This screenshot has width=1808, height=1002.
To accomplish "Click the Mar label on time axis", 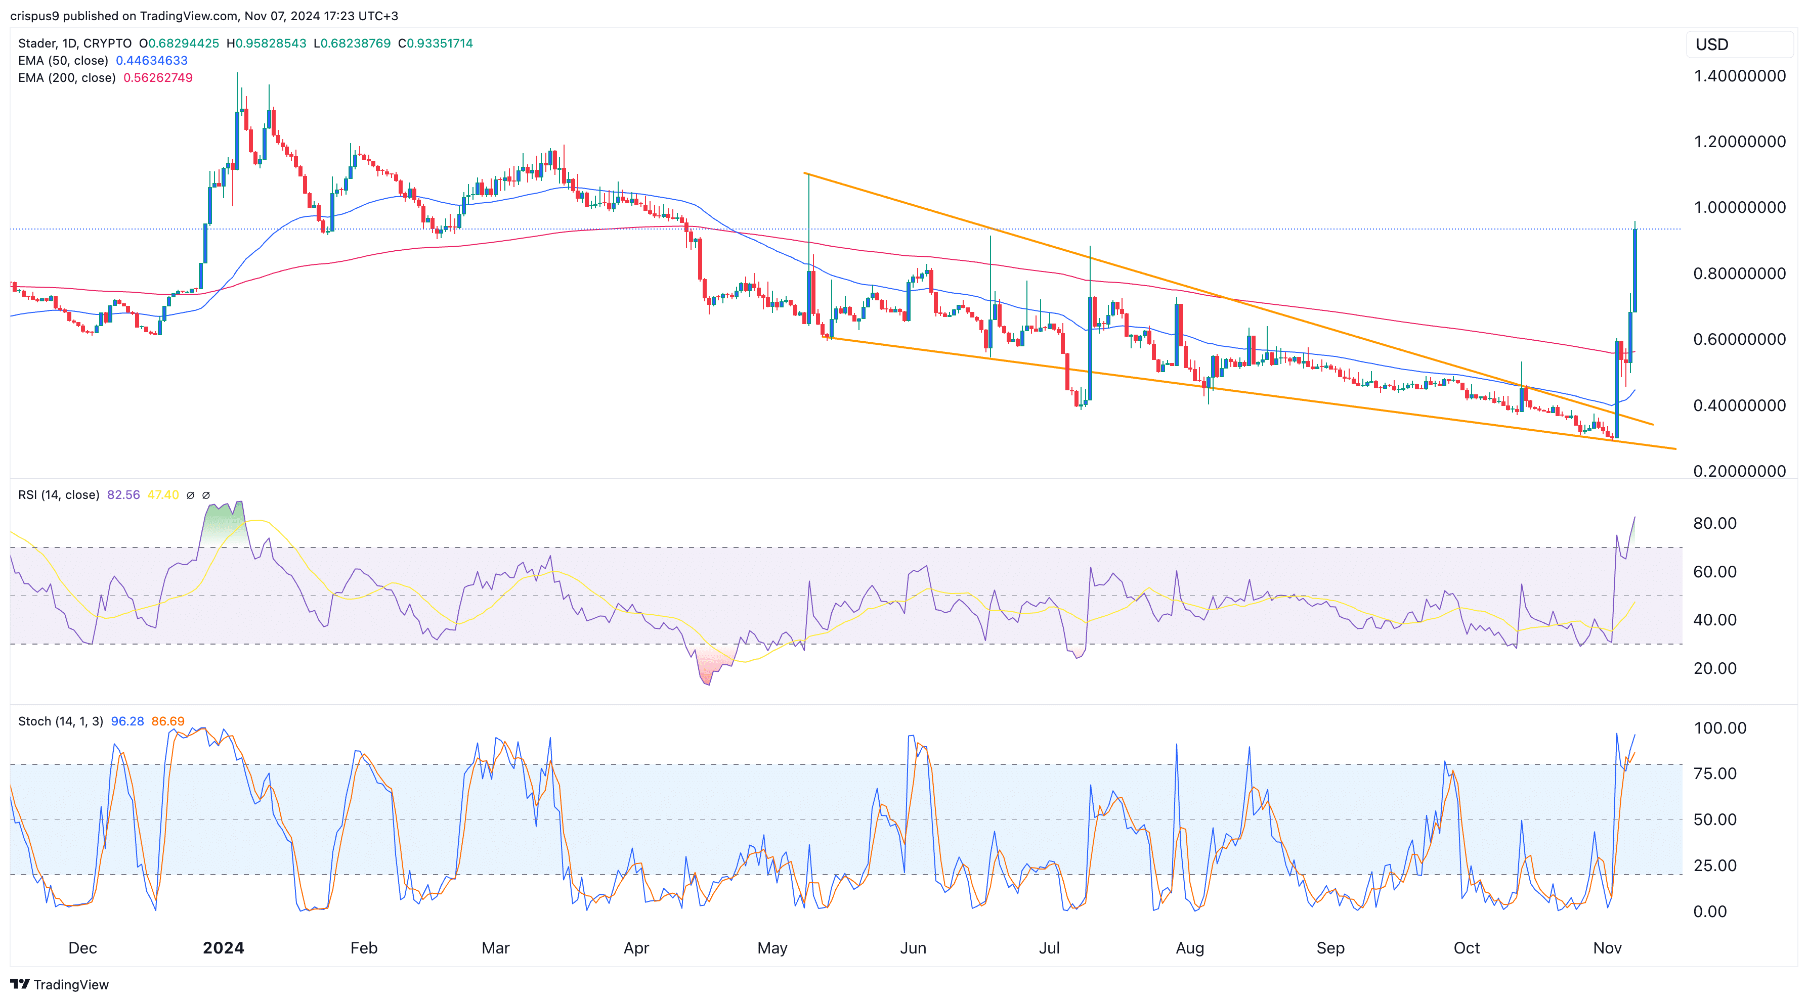I will click(496, 948).
